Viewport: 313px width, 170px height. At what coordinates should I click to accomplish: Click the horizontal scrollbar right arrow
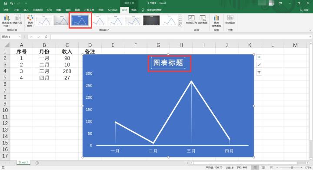307,163
